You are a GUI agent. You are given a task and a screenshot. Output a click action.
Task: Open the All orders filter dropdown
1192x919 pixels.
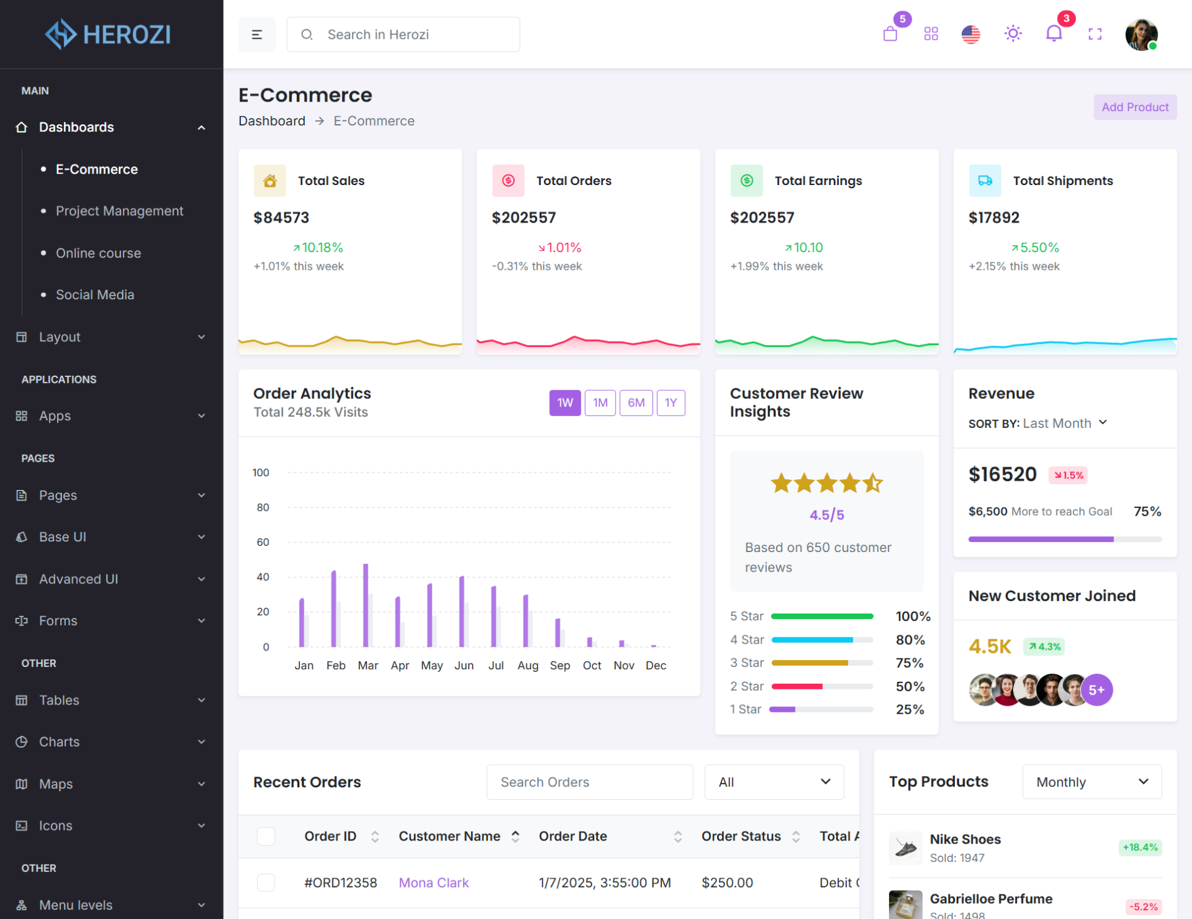[x=774, y=782]
